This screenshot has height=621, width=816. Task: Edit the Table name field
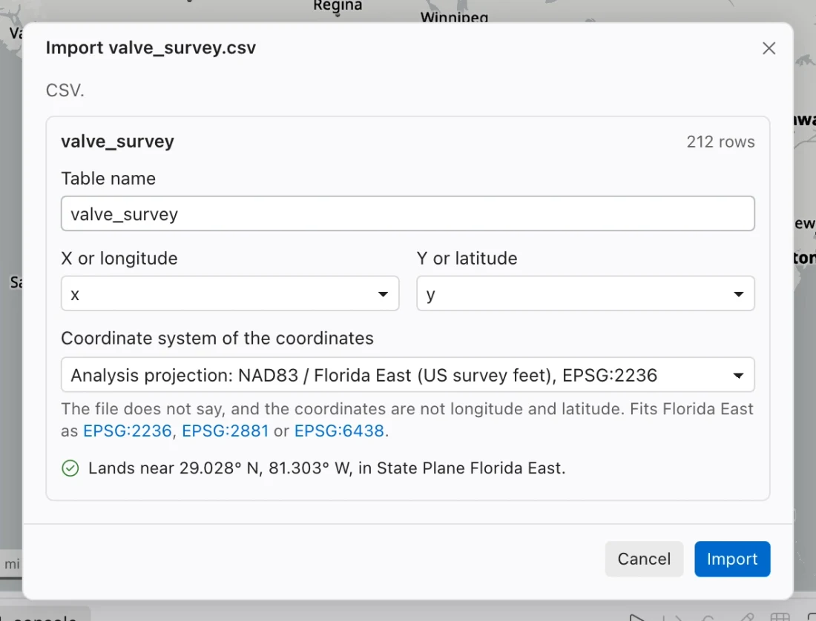407,213
